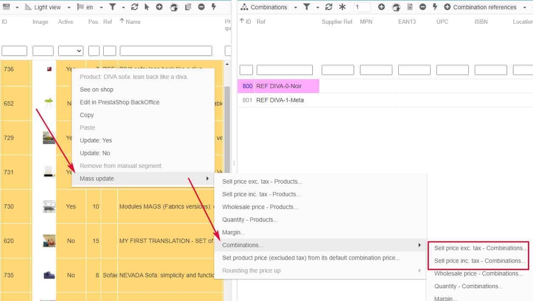Click the lightning bolt in products toolbar

click(213, 7)
